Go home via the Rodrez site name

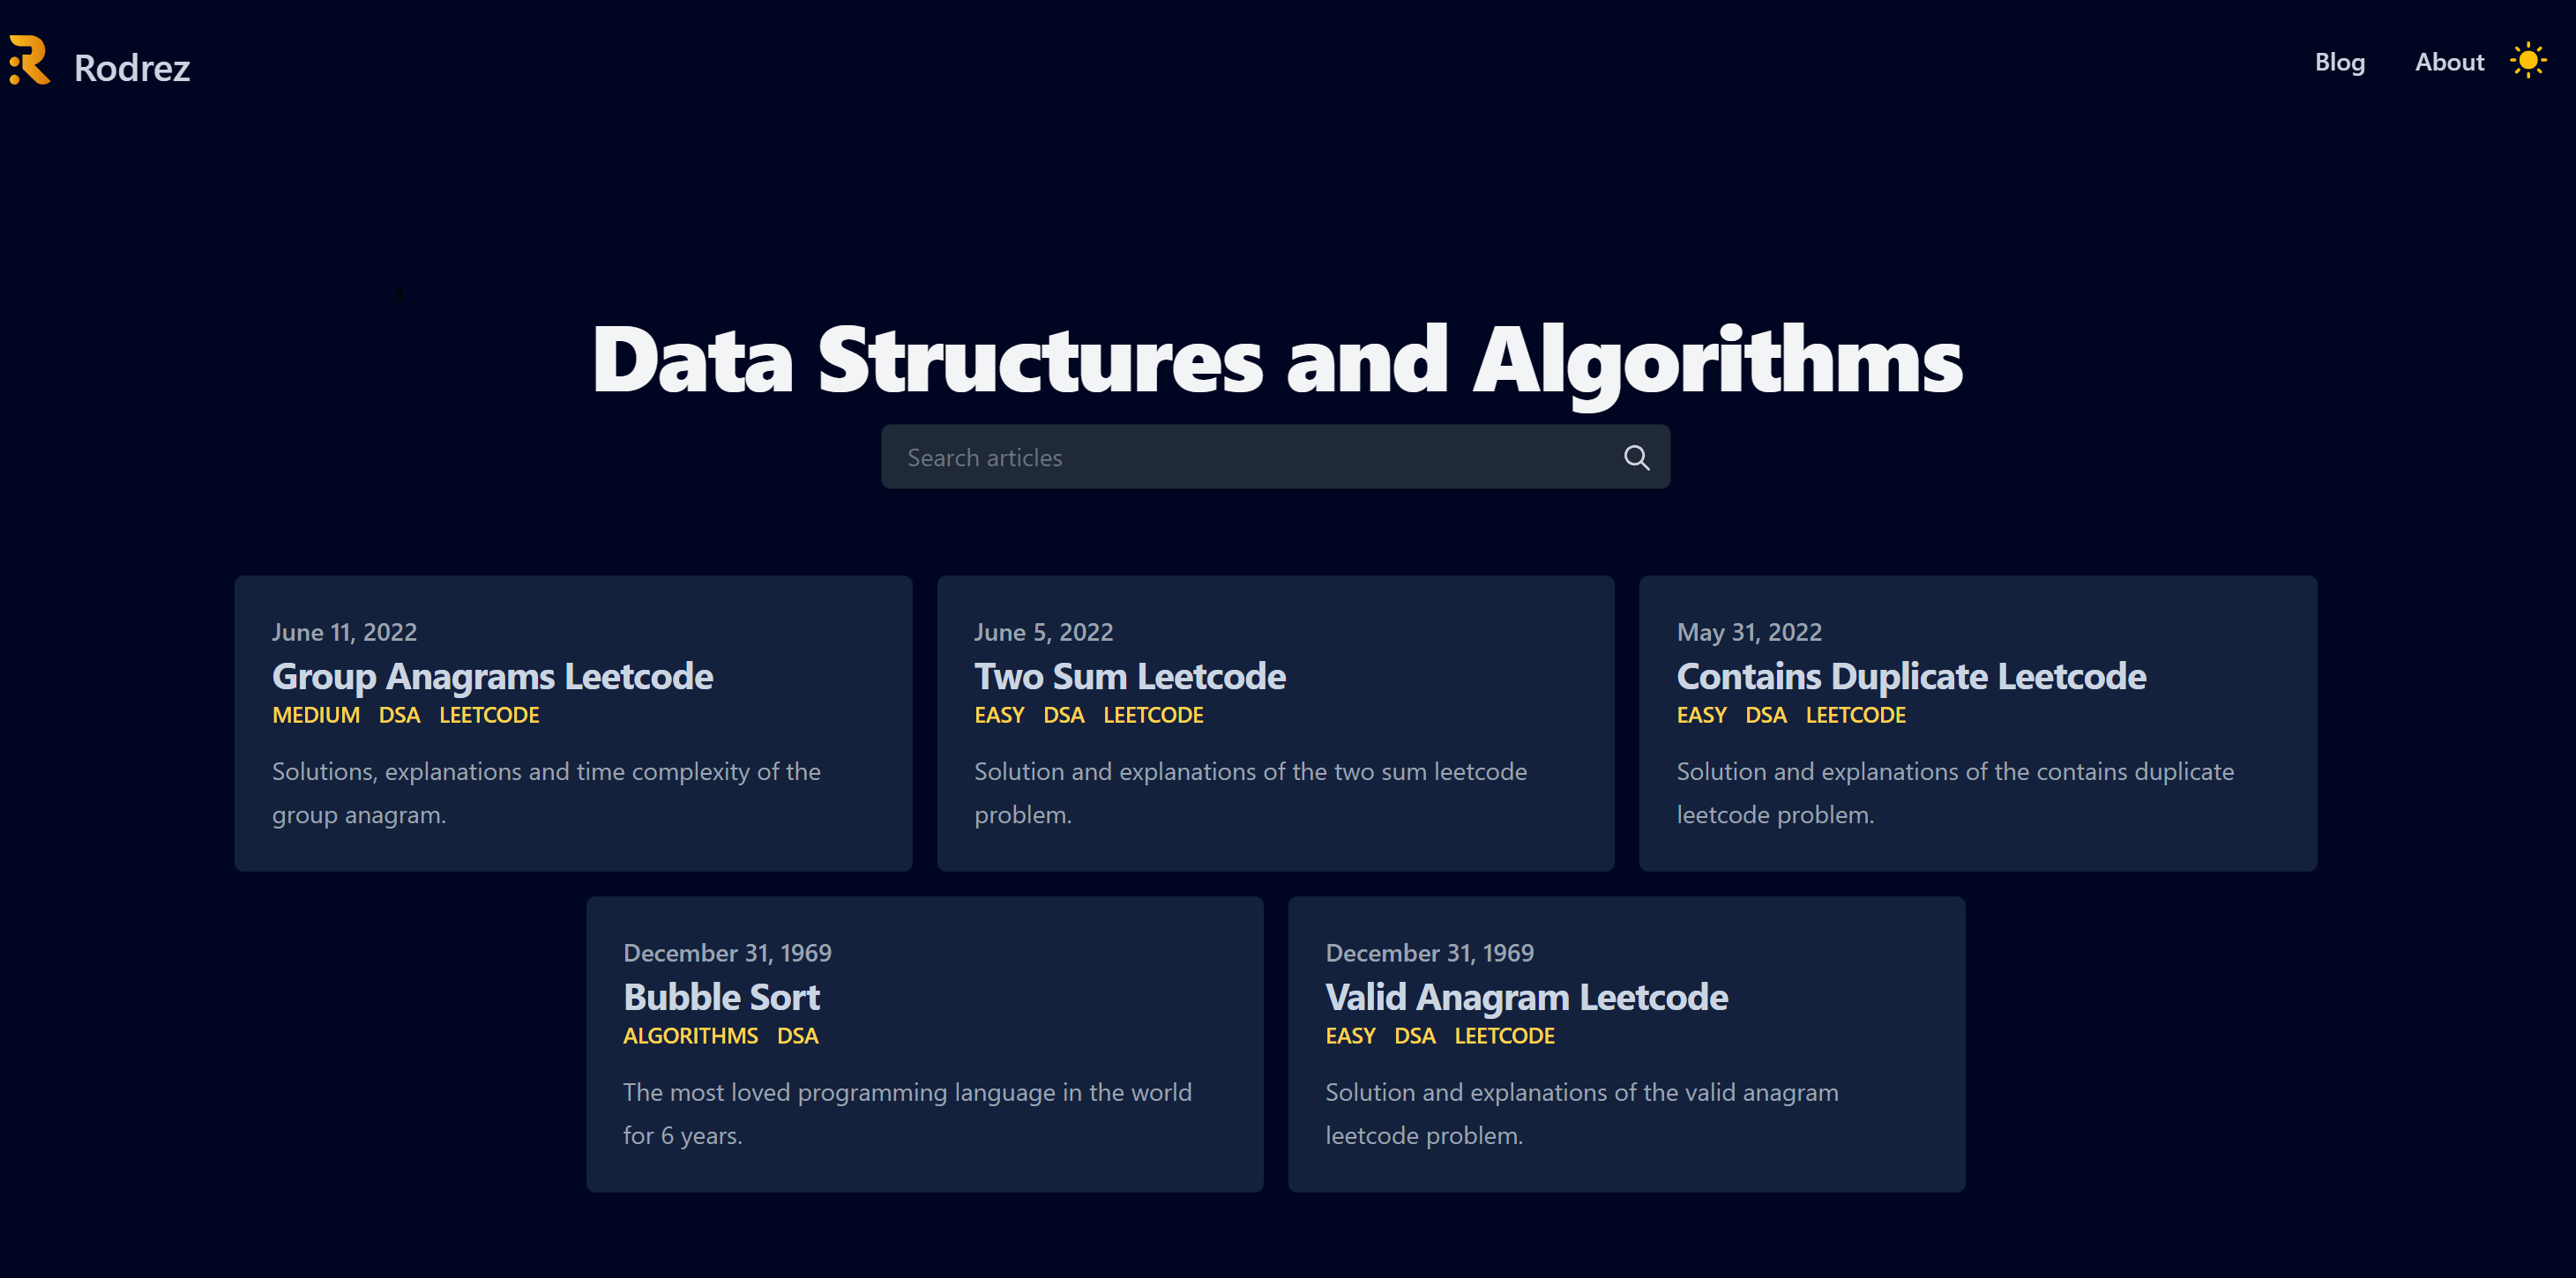click(x=132, y=68)
